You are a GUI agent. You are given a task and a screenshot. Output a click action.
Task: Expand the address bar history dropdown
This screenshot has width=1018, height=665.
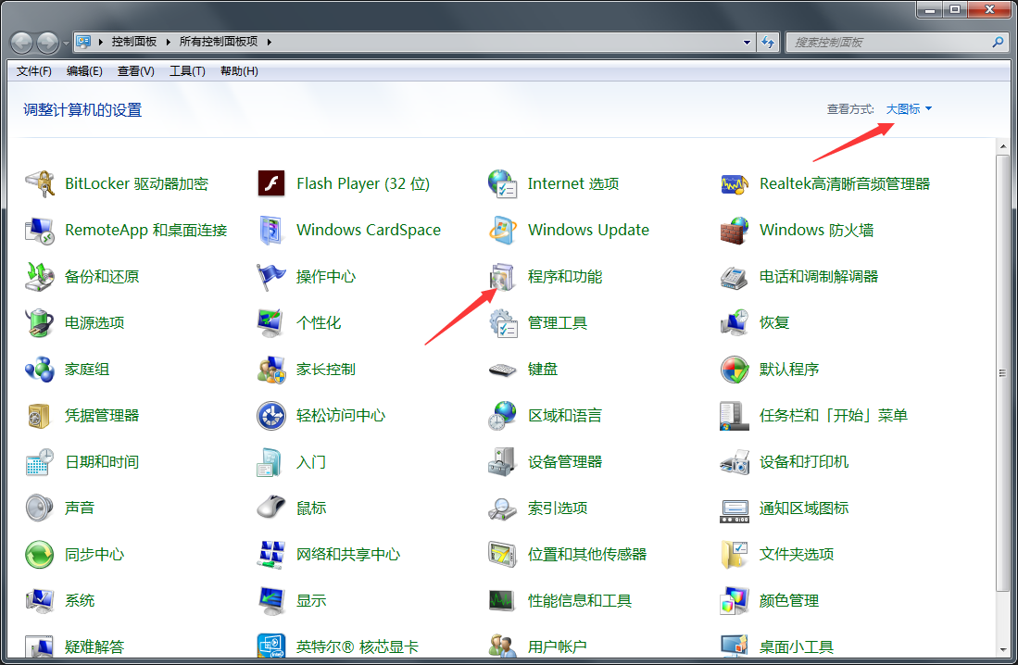(747, 41)
